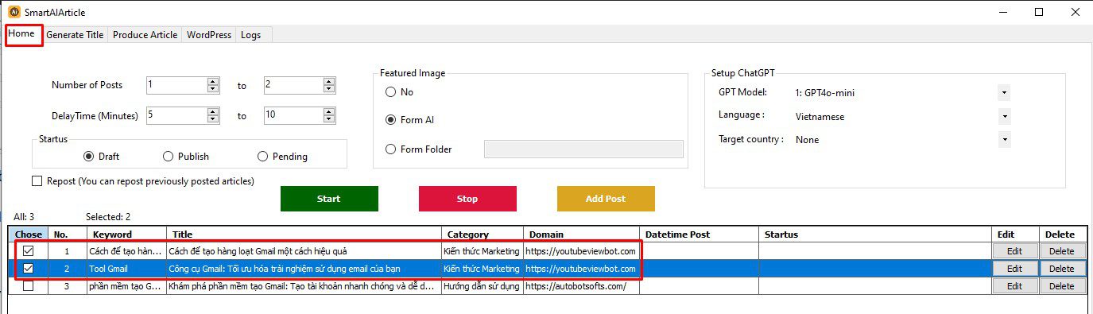
Task: Decrease DelayTime maximum minutes
Action: pos(329,119)
